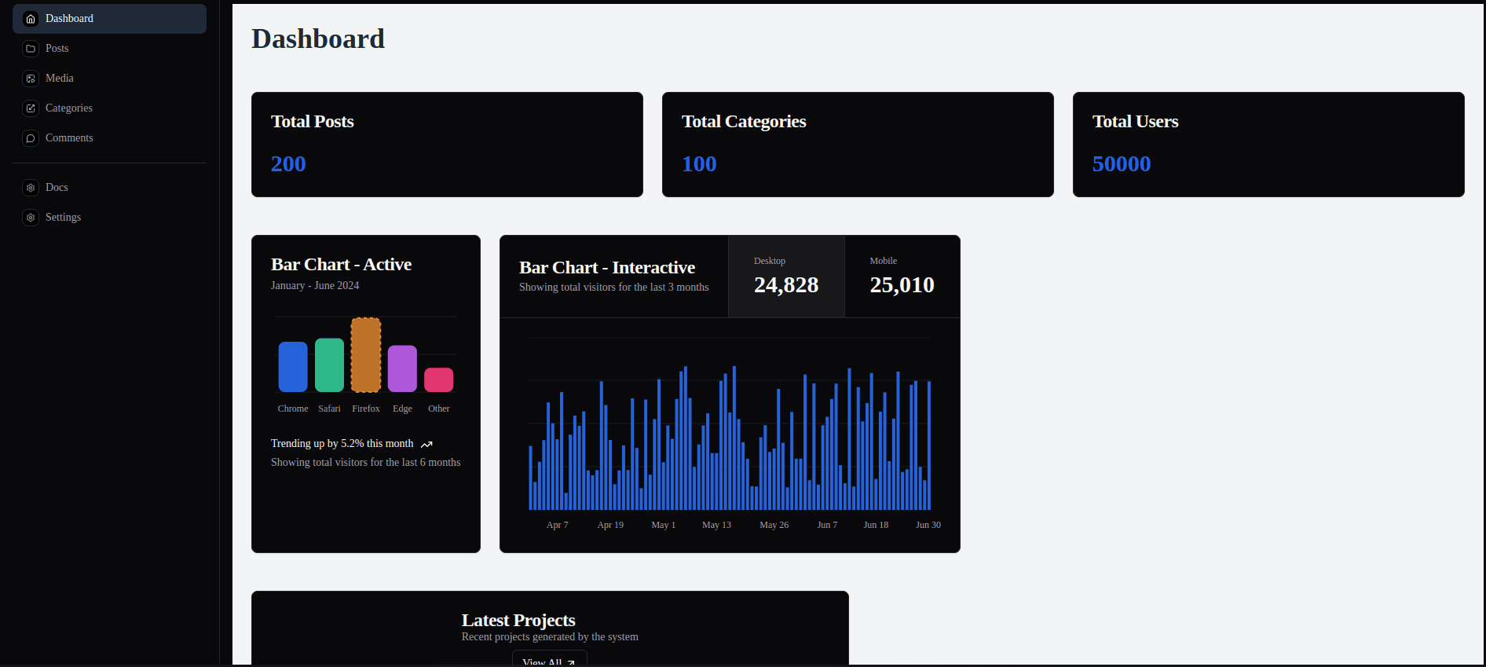Click the Docs gear icon
1486x667 pixels.
pyautogui.click(x=31, y=188)
